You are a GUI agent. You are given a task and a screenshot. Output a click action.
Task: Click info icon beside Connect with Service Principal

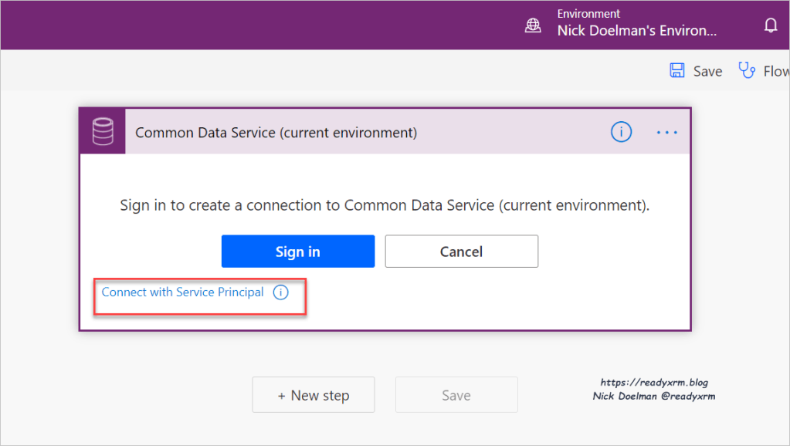click(x=280, y=292)
